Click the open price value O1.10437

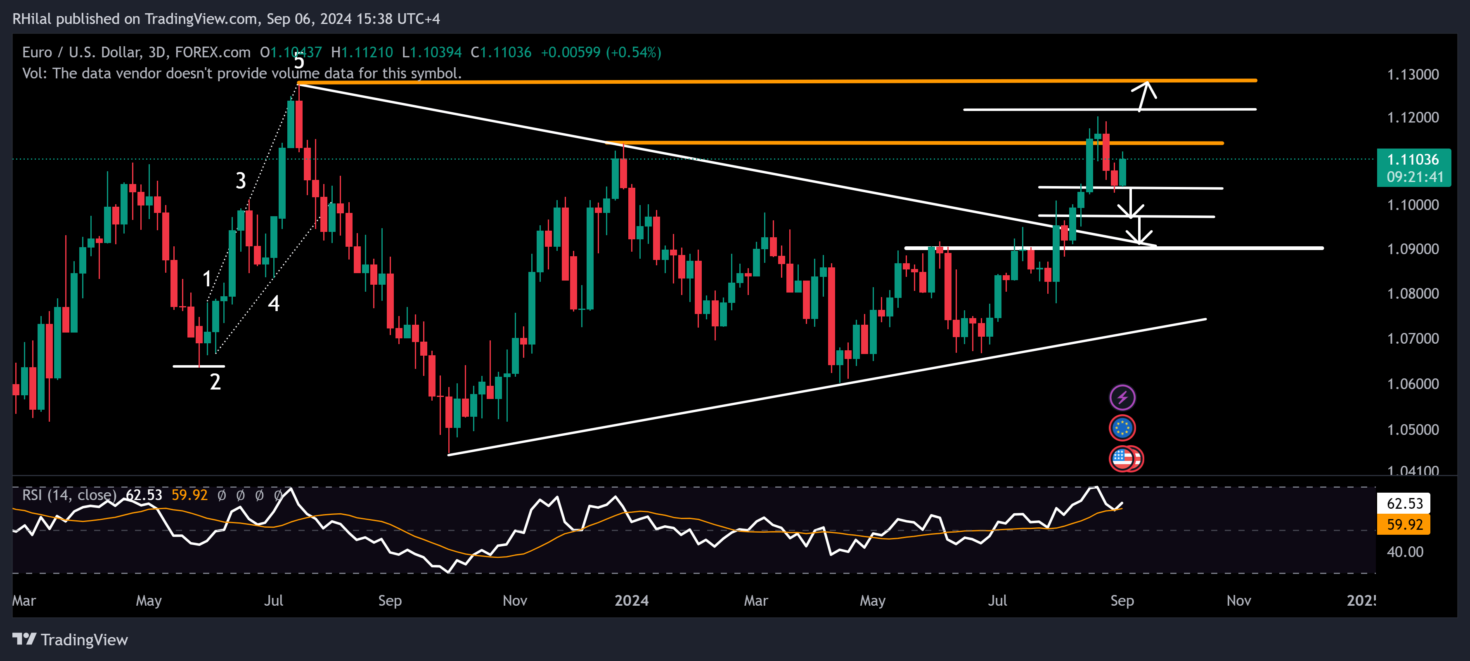click(291, 52)
